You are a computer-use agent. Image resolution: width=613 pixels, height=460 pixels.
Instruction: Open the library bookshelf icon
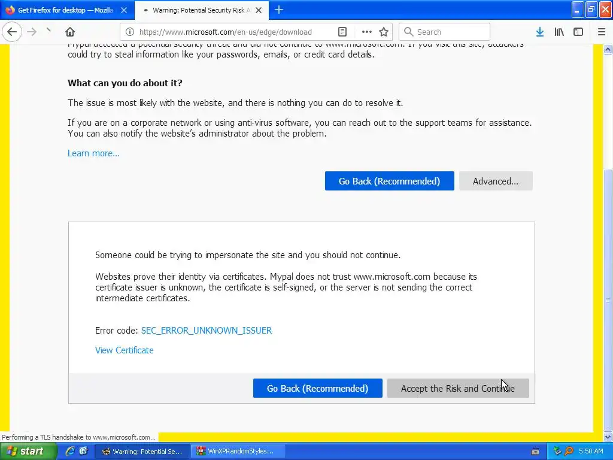tap(559, 32)
